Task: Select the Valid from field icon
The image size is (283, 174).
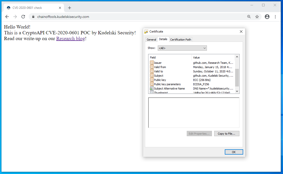Action: 152,67
